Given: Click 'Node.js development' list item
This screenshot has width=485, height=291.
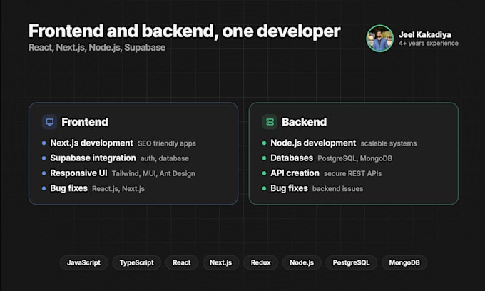Looking at the screenshot, I should coord(313,143).
